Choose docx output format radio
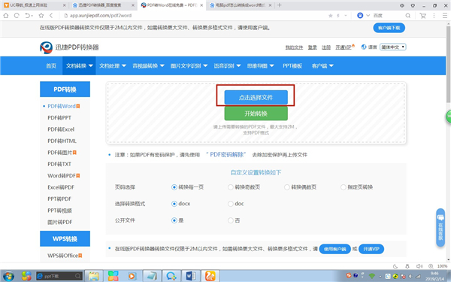The image size is (451, 282). pos(174,204)
